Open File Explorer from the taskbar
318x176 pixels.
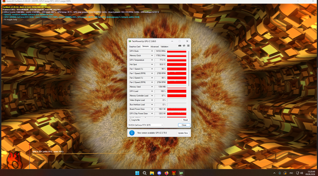coord(152,173)
